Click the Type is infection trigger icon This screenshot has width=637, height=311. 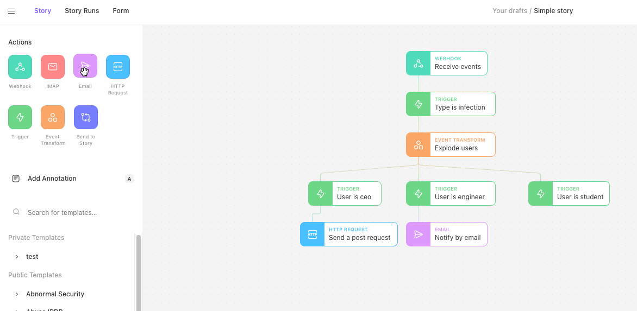click(x=418, y=104)
